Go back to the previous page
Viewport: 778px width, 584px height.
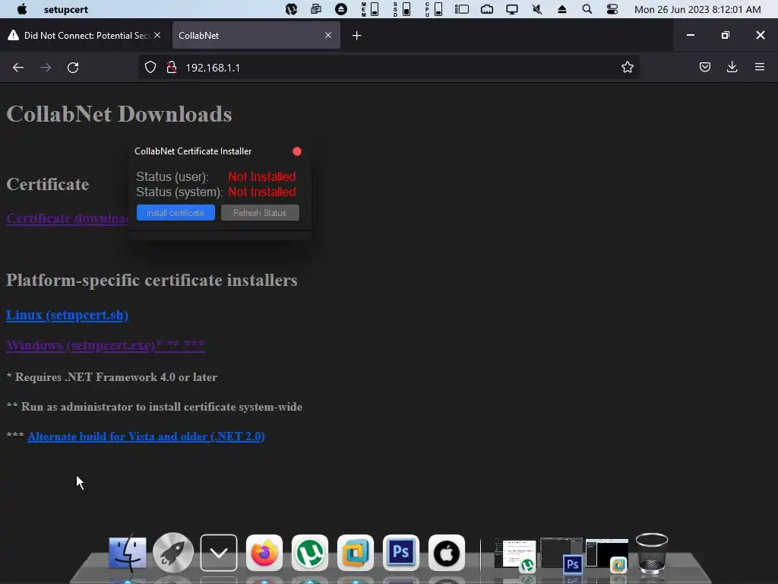coord(18,68)
